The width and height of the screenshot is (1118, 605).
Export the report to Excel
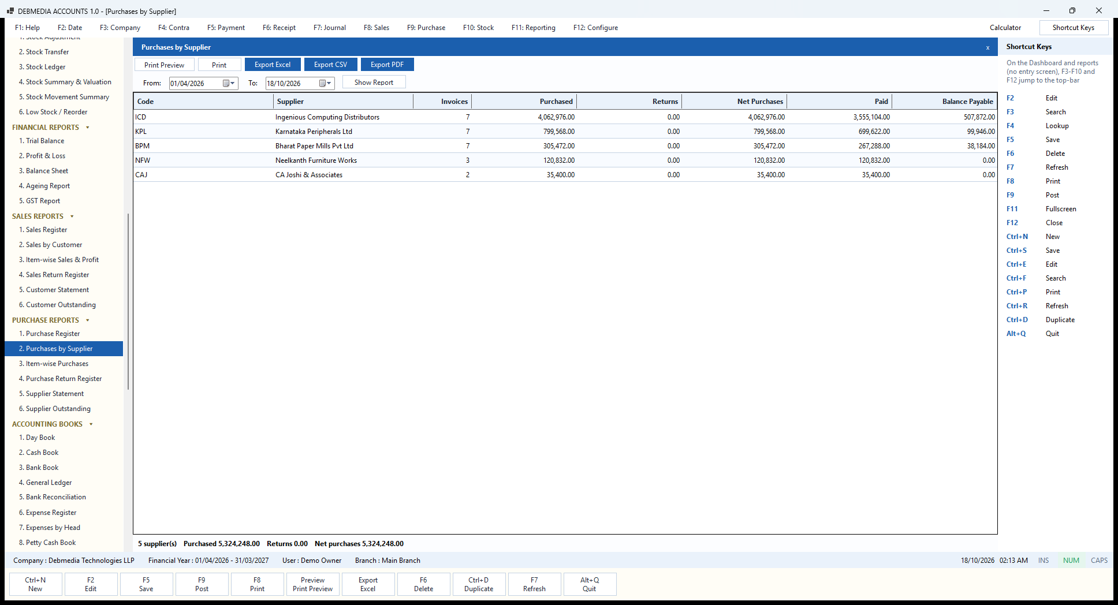[x=273, y=65]
